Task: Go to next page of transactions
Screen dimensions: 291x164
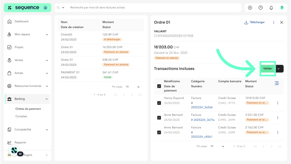Action: pos(271,147)
